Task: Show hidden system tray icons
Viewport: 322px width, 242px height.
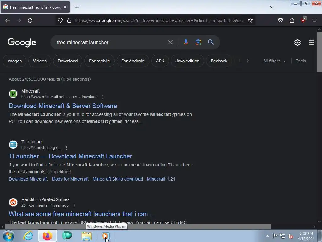Action: [x=267, y=236]
